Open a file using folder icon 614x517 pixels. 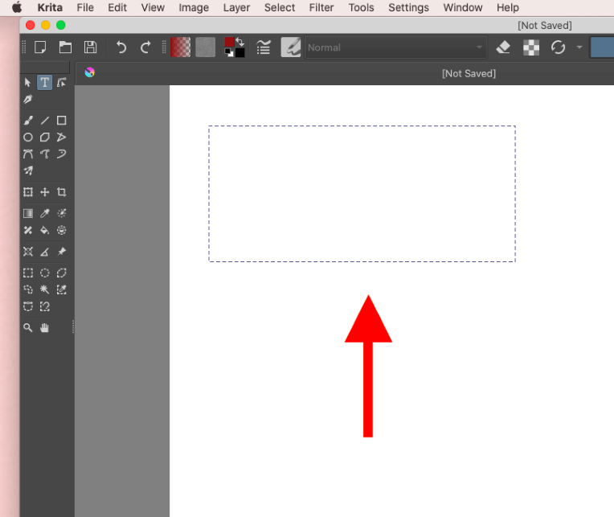click(x=65, y=47)
